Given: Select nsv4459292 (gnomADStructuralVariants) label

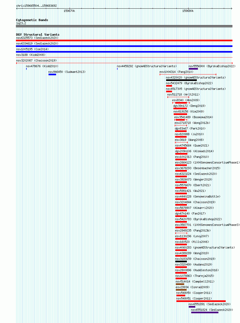Looking at the screenshot, I should pyautogui.click(x=147, y=66).
